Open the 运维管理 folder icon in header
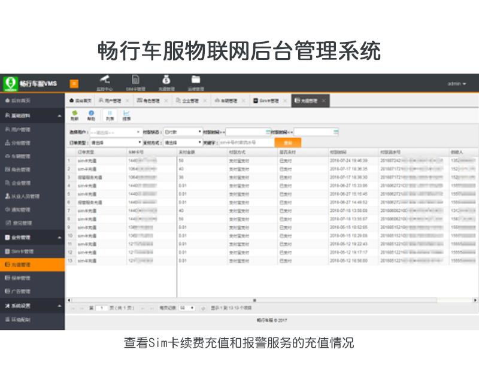Screen dimensions: 479x389 coord(196,80)
